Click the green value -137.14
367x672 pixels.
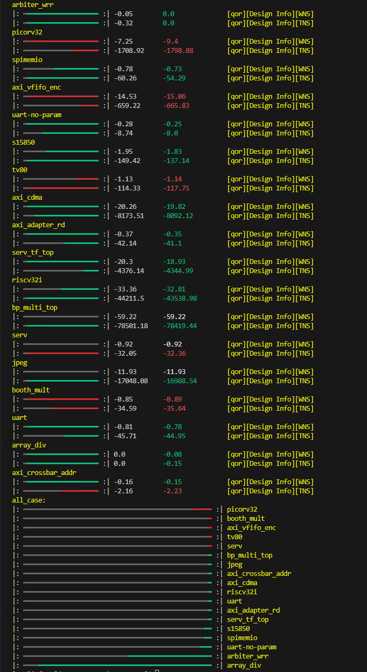tap(176, 161)
